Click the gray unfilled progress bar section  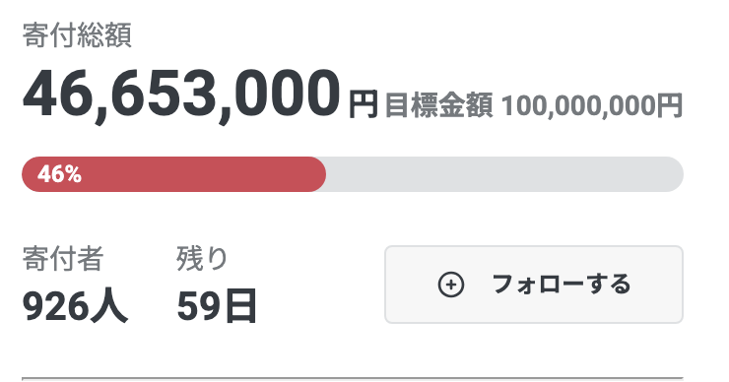pyautogui.click(x=505, y=174)
